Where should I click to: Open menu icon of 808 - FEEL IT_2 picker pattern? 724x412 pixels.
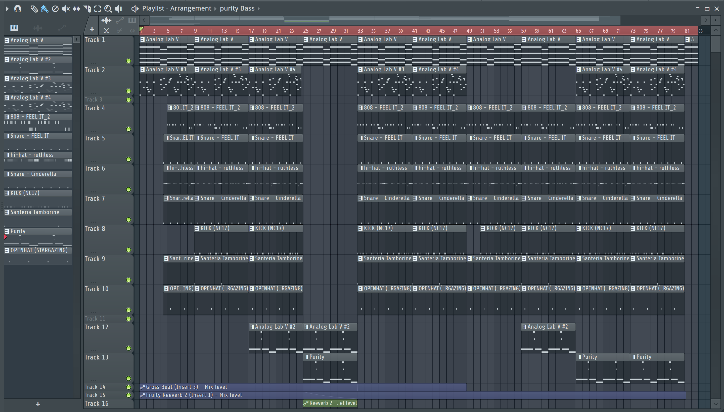[7, 117]
